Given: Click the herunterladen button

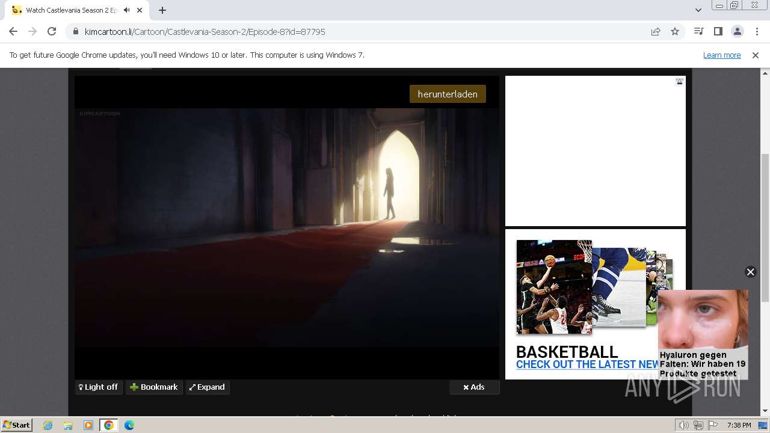Looking at the screenshot, I should [448, 94].
